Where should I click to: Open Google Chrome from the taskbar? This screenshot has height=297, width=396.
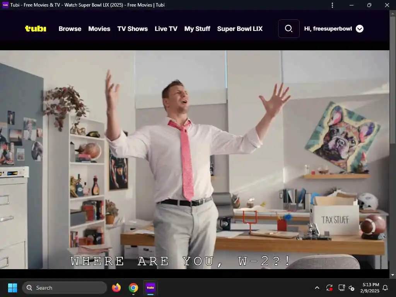click(133, 288)
